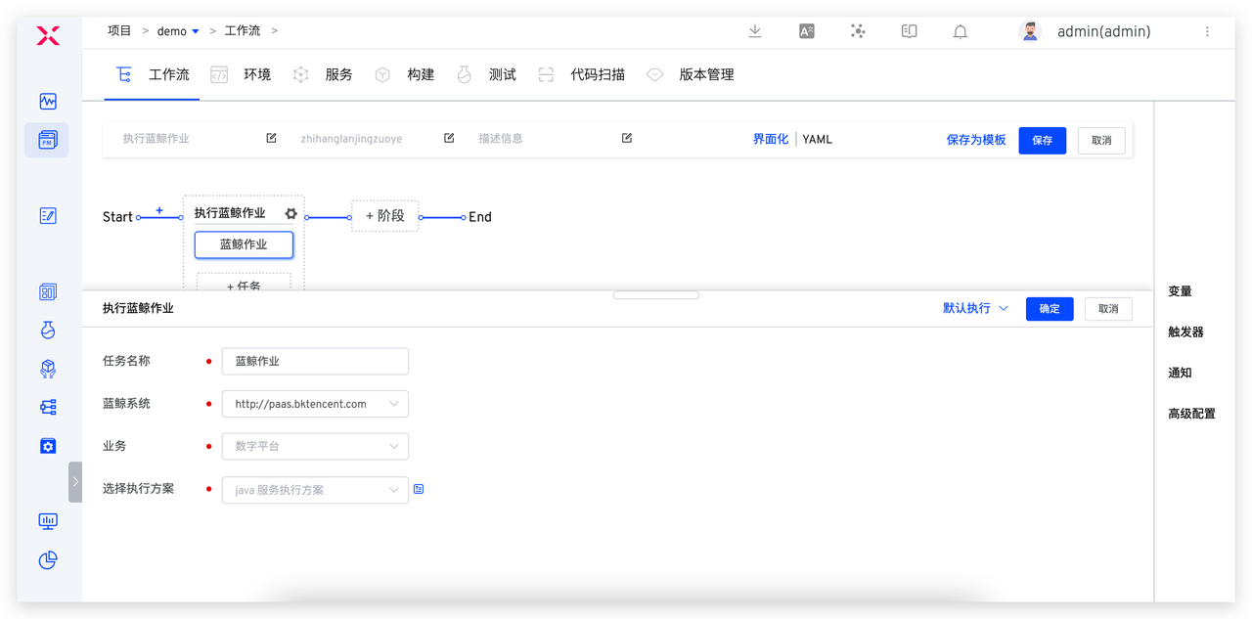Open the data board sidebar icon

(48, 291)
